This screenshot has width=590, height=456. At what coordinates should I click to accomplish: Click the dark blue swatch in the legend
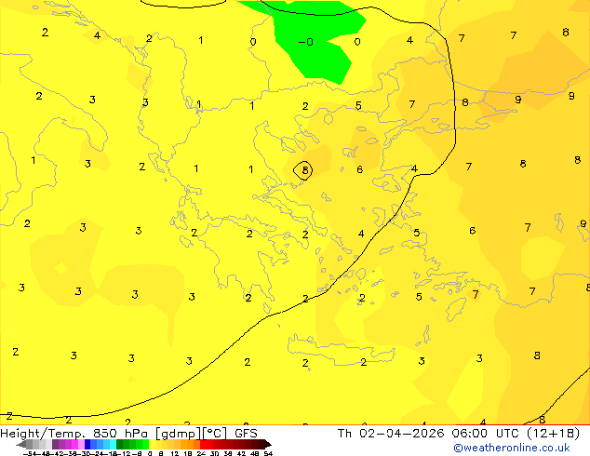87,445
